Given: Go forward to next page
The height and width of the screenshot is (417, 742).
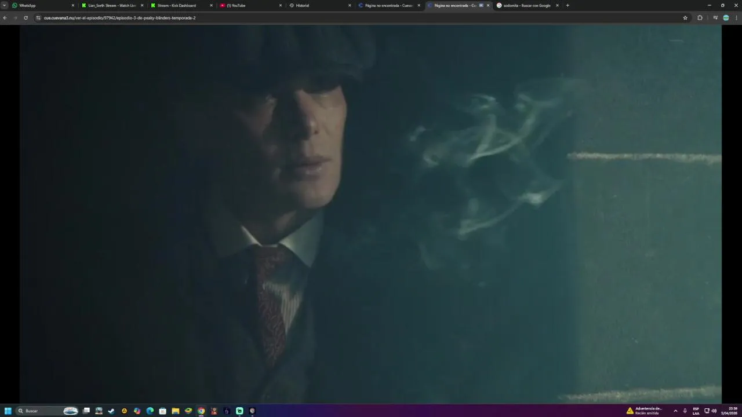Looking at the screenshot, I should point(15,18).
